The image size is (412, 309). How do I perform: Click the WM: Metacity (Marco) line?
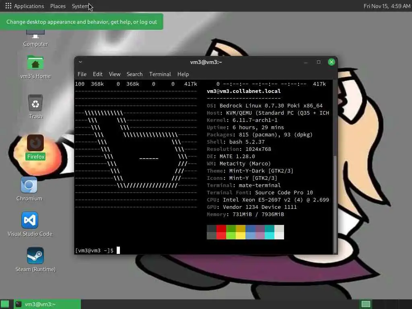239,163
